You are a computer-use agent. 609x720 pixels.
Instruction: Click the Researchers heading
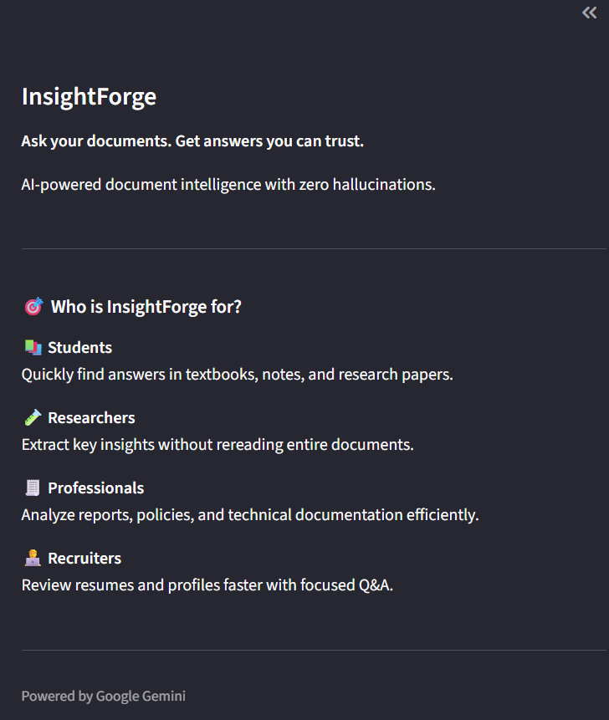coord(91,418)
